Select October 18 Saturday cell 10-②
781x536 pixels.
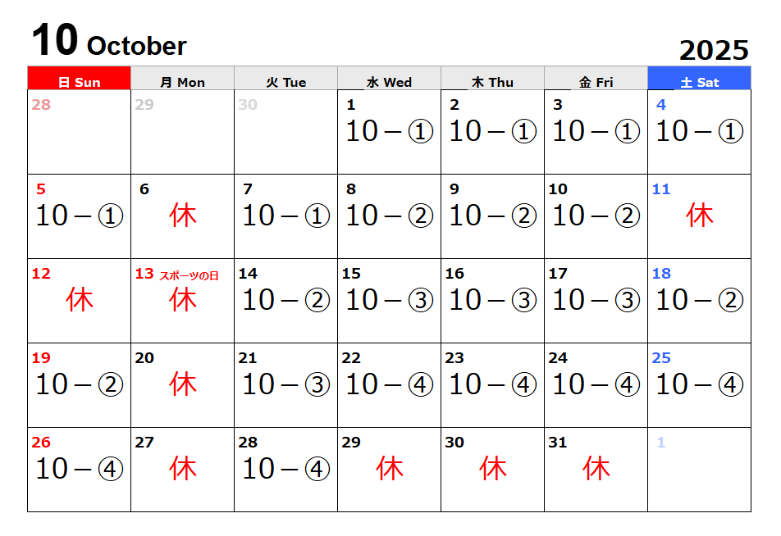tap(699, 301)
